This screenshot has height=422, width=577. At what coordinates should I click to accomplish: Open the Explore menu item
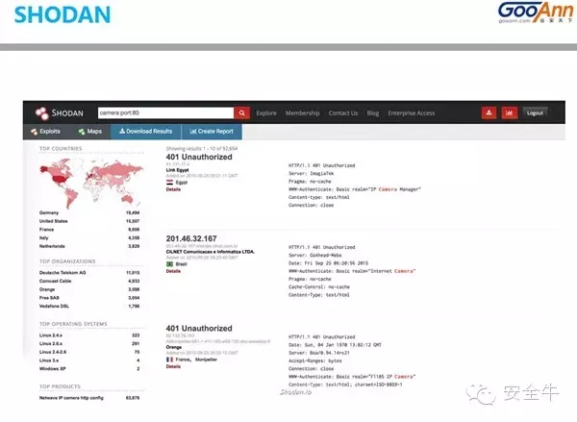click(266, 113)
